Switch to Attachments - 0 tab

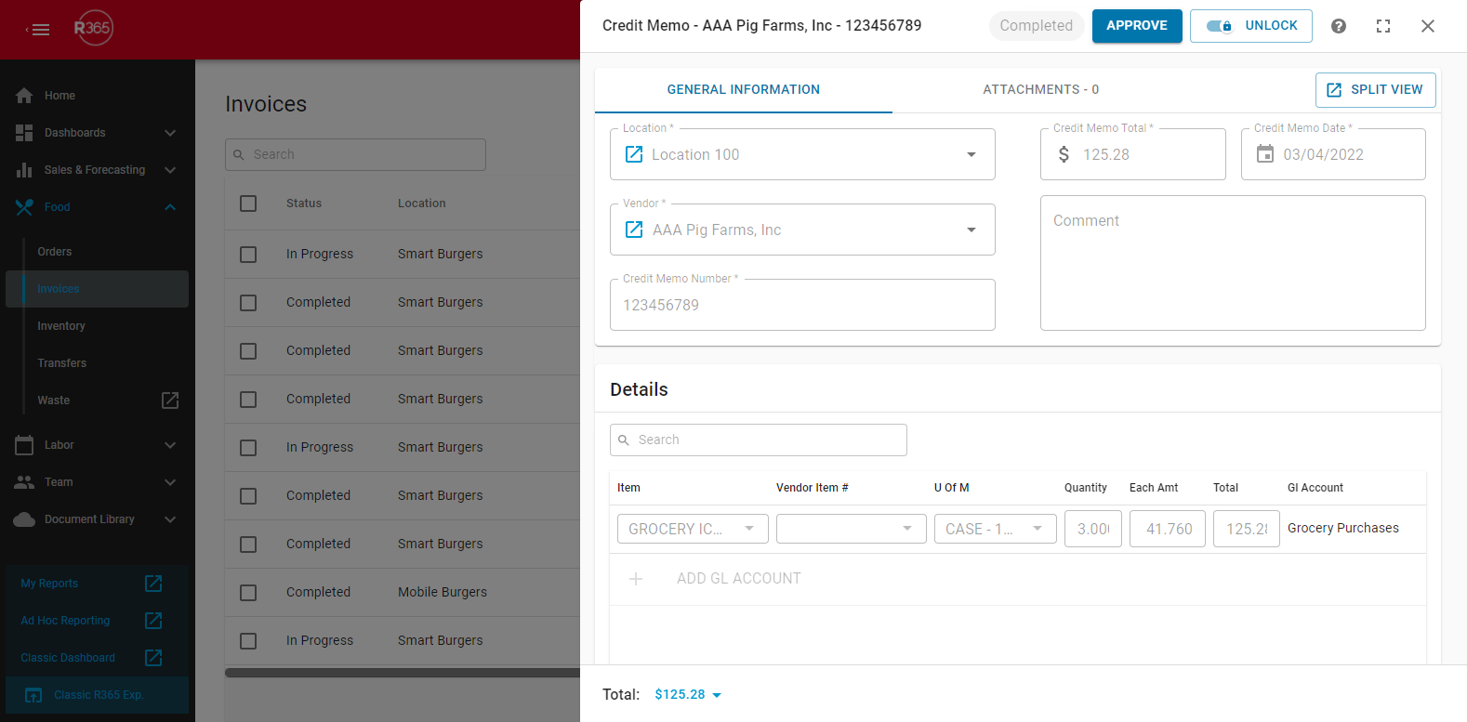pos(1041,90)
